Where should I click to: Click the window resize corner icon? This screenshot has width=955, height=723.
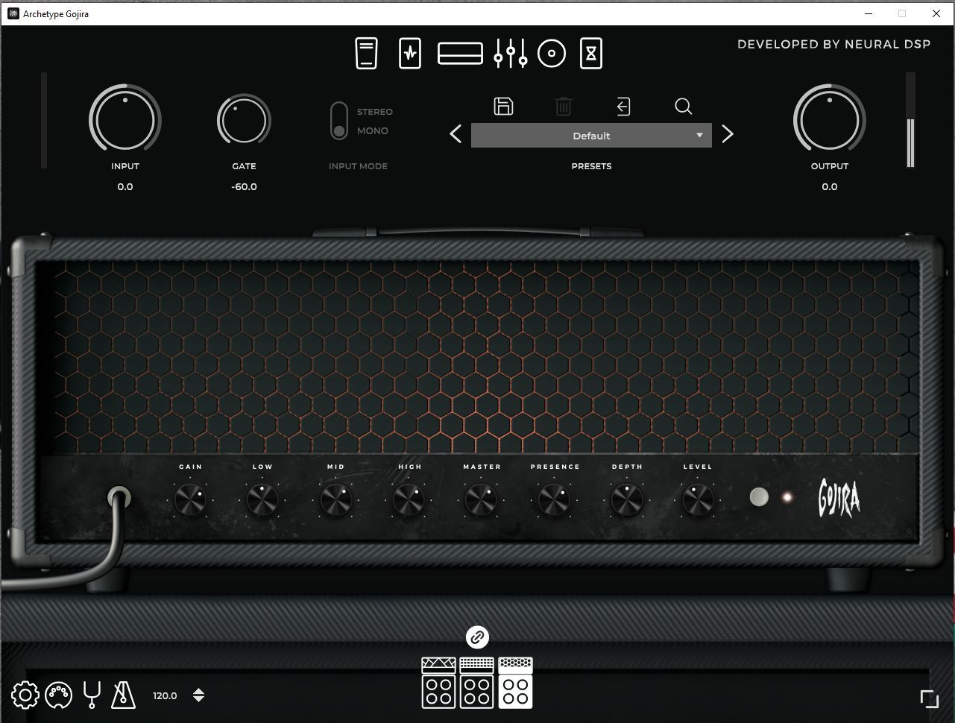pos(929,698)
